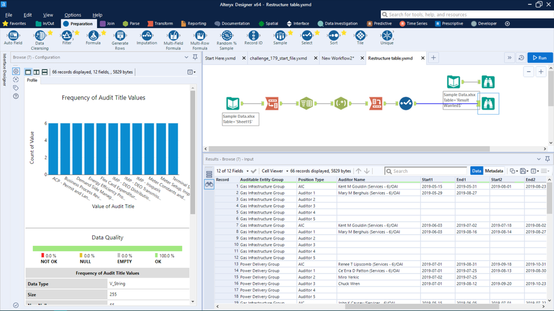Click the Record ID tool
The image size is (554, 311).
click(x=253, y=38)
